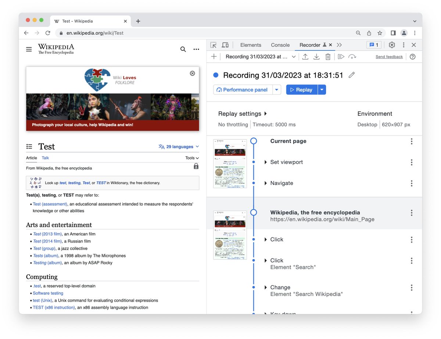Image resolution: width=441 pixels, height=339 pixels.
Task: Import a recording with the download icon
Action: point(316,56)
